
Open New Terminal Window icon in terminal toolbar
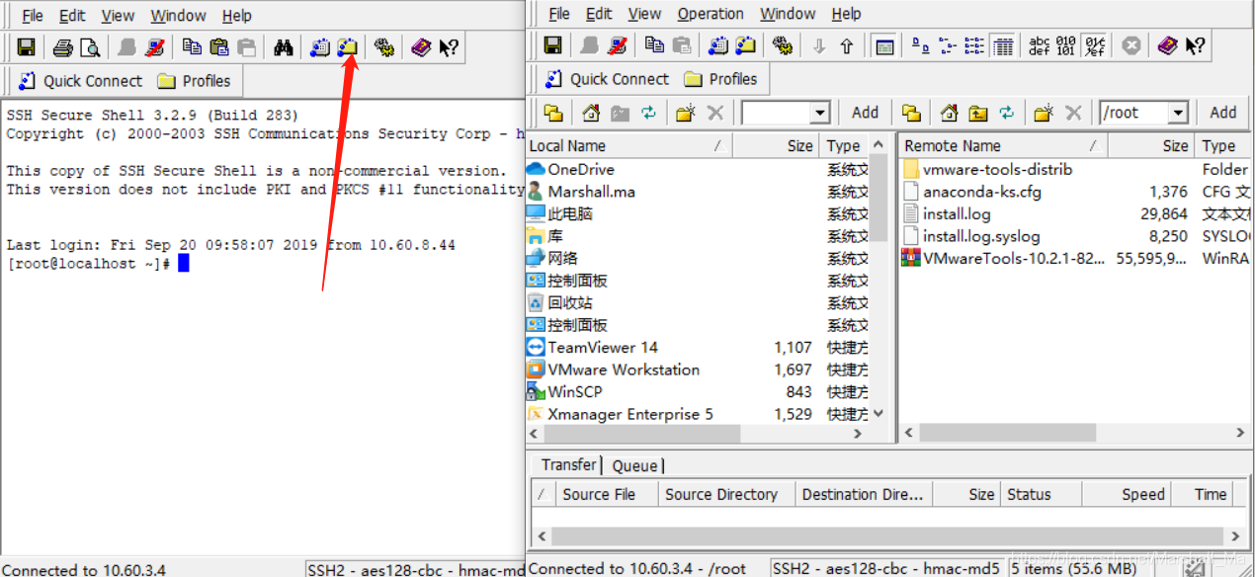(x=320, y=46)
